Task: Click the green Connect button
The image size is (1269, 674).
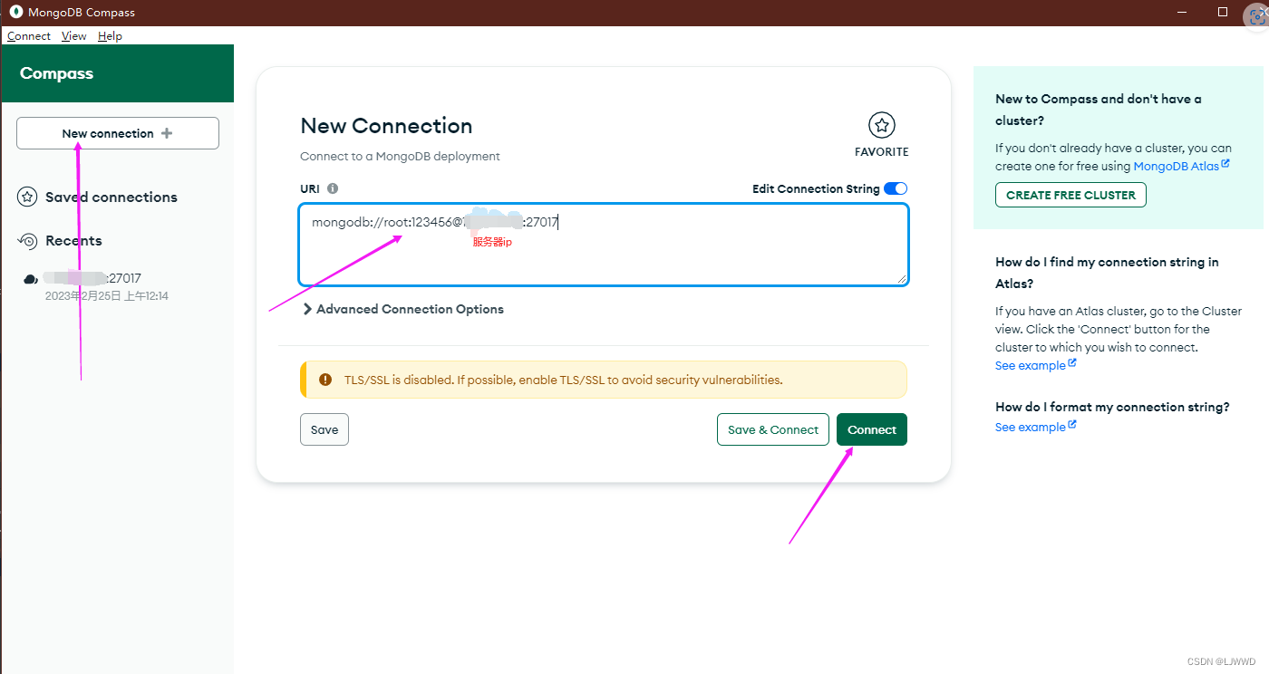Action: pos(872,429)
